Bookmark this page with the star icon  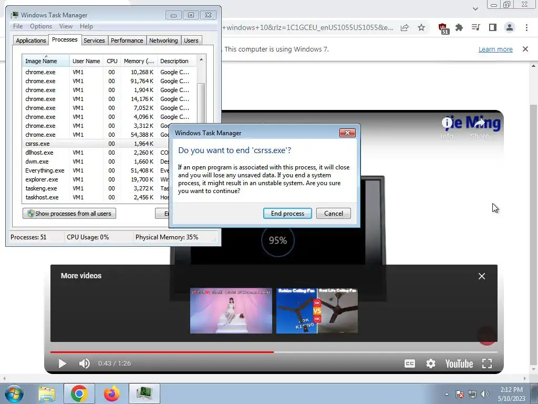coord(421,27)
